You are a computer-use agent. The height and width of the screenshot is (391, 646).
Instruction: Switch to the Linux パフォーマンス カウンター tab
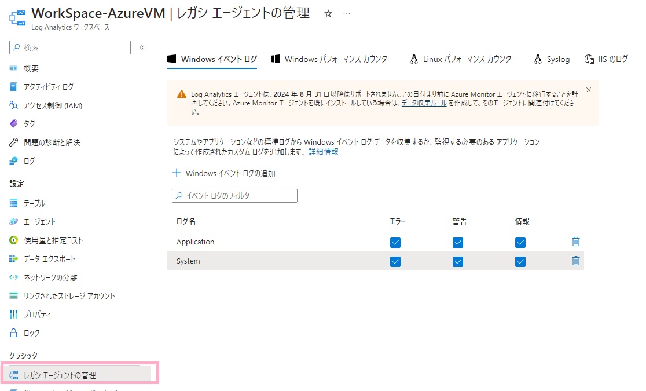tap(463, 60)
